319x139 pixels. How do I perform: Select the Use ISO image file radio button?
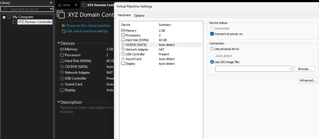(212, 62)
